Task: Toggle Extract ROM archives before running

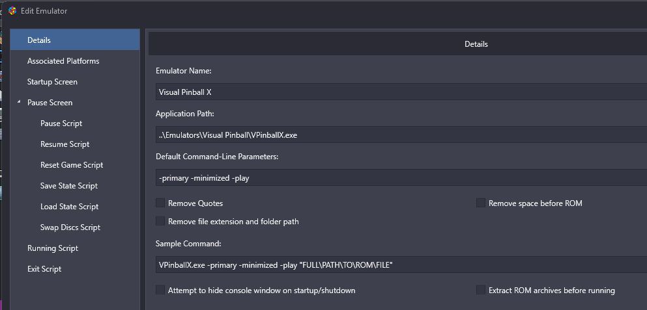Action: point(481,290)
